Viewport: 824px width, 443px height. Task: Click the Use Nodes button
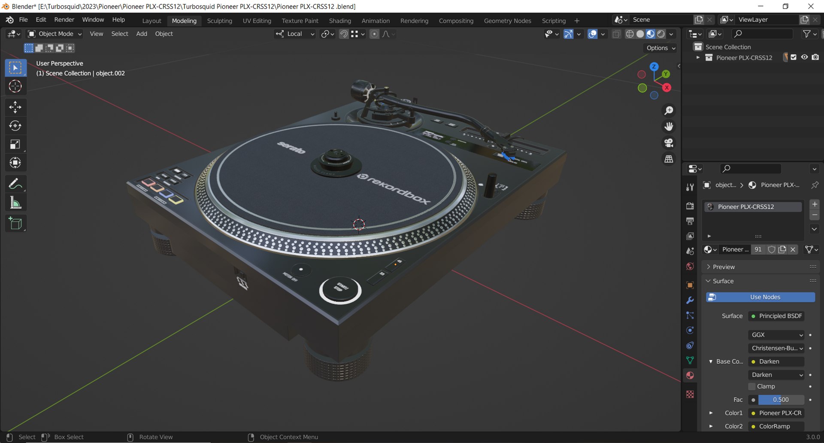coord(760,297)
